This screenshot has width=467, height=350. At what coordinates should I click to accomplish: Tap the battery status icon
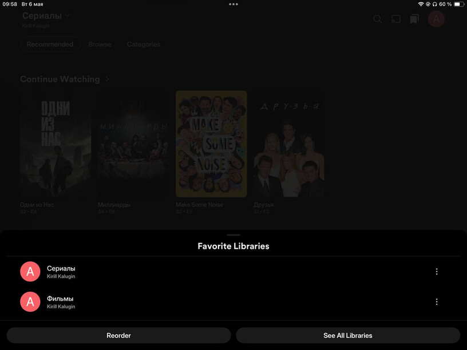coord(459,4)
